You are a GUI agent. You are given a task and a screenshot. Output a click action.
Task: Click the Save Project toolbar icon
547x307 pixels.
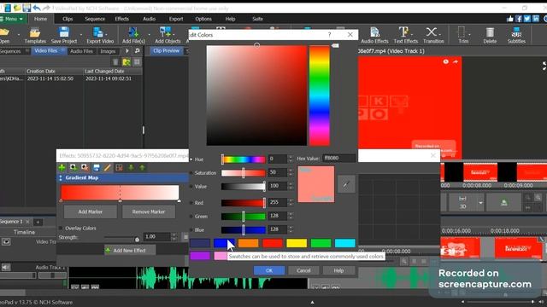(x=64, y=32)
